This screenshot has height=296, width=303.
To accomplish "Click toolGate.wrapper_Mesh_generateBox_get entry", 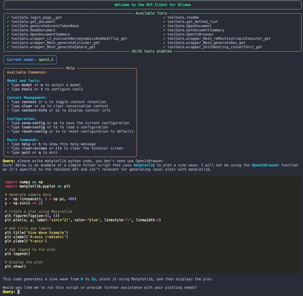I will (206, 43).
